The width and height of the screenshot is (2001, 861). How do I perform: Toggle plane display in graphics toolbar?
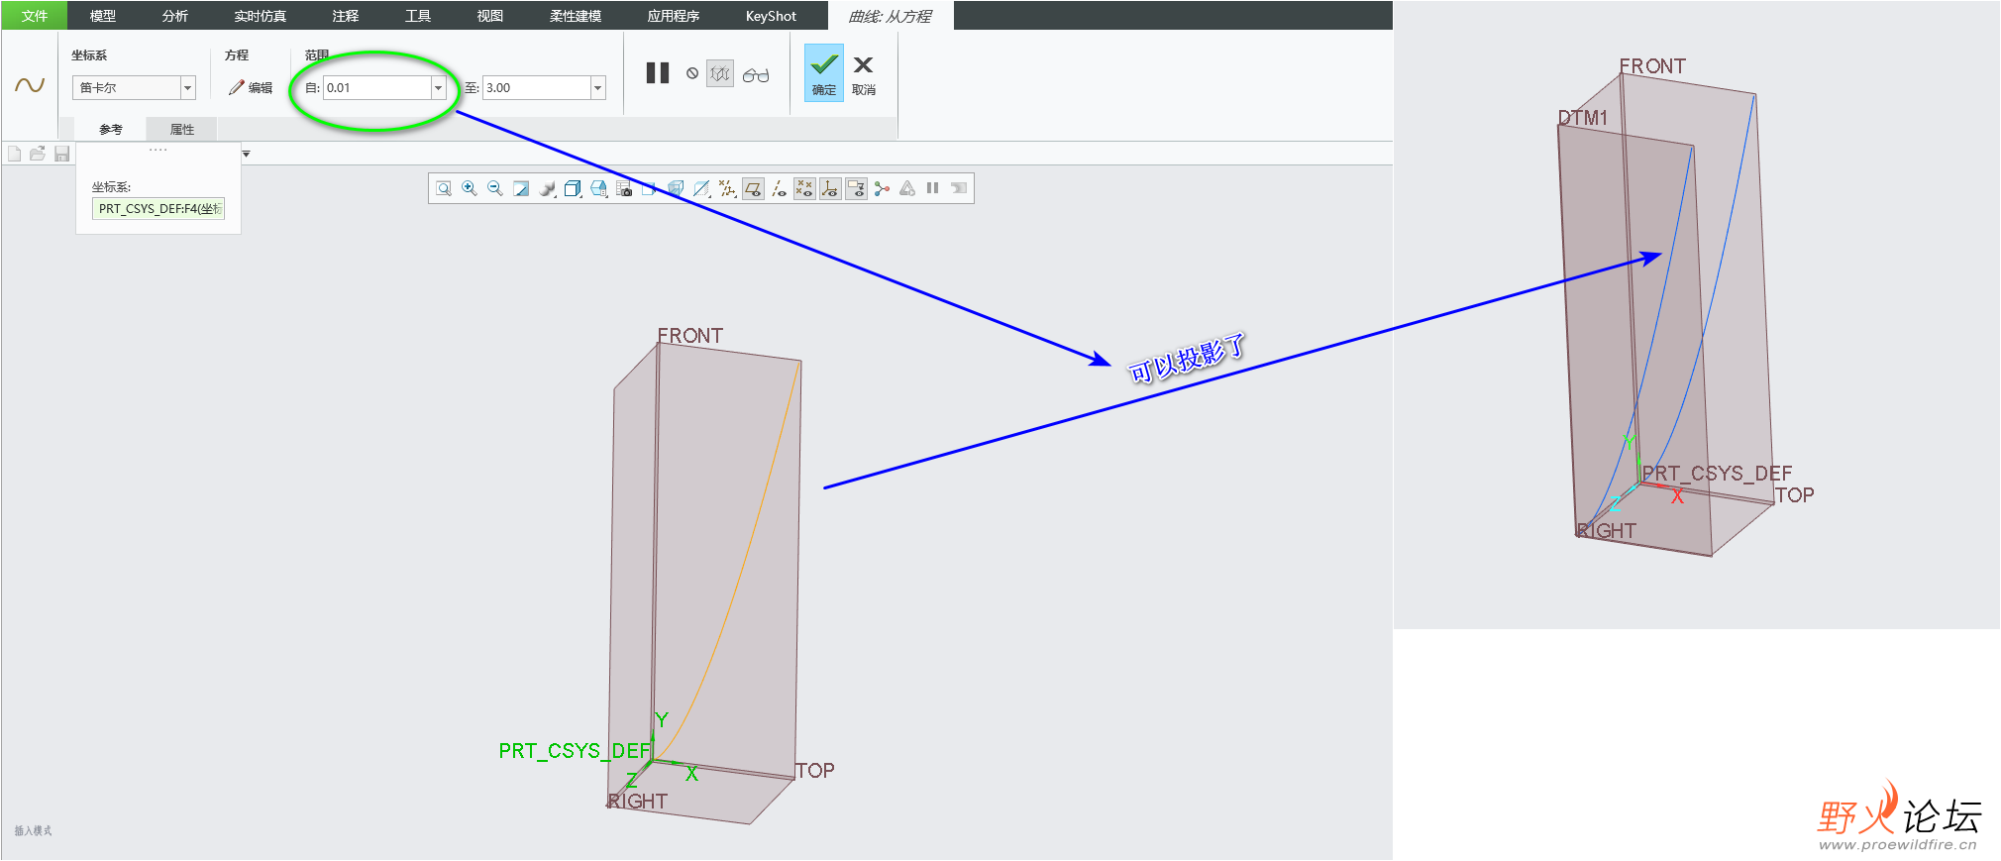(753, 188)
